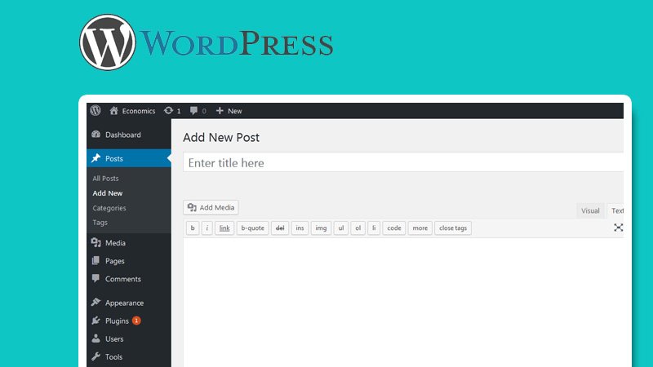Click the ul quicktag button
Screen dimensions: 653x367
pos(341,228)
